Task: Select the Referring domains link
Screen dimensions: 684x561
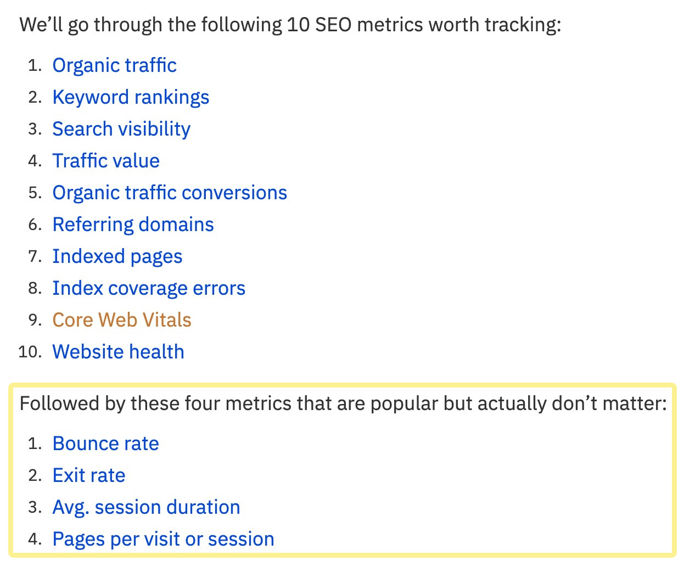Action: [x=133, y=225]
